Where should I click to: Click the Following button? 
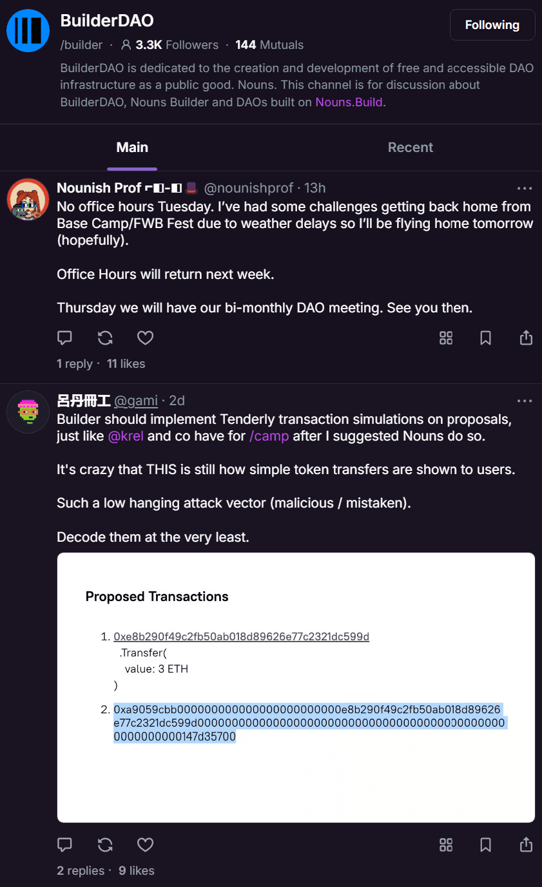[492, 25]
